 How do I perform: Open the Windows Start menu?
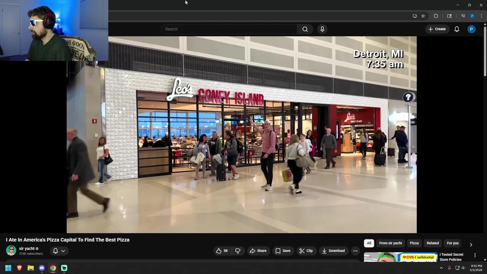click(x=8, y=268)
